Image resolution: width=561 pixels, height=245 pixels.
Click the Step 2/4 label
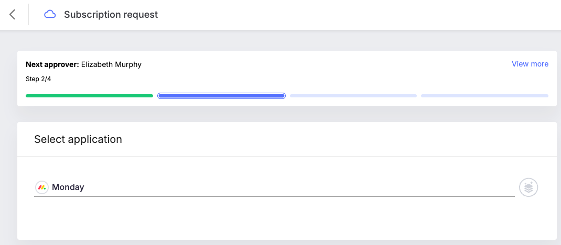(x=38, y=79)
